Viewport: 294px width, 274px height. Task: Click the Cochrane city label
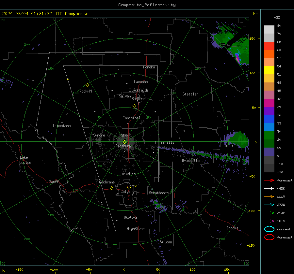[107, 182]
